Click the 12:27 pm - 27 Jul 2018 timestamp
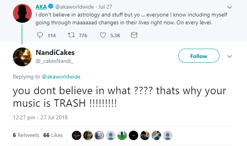Viewport: 247px width, 146px height. 40,117
